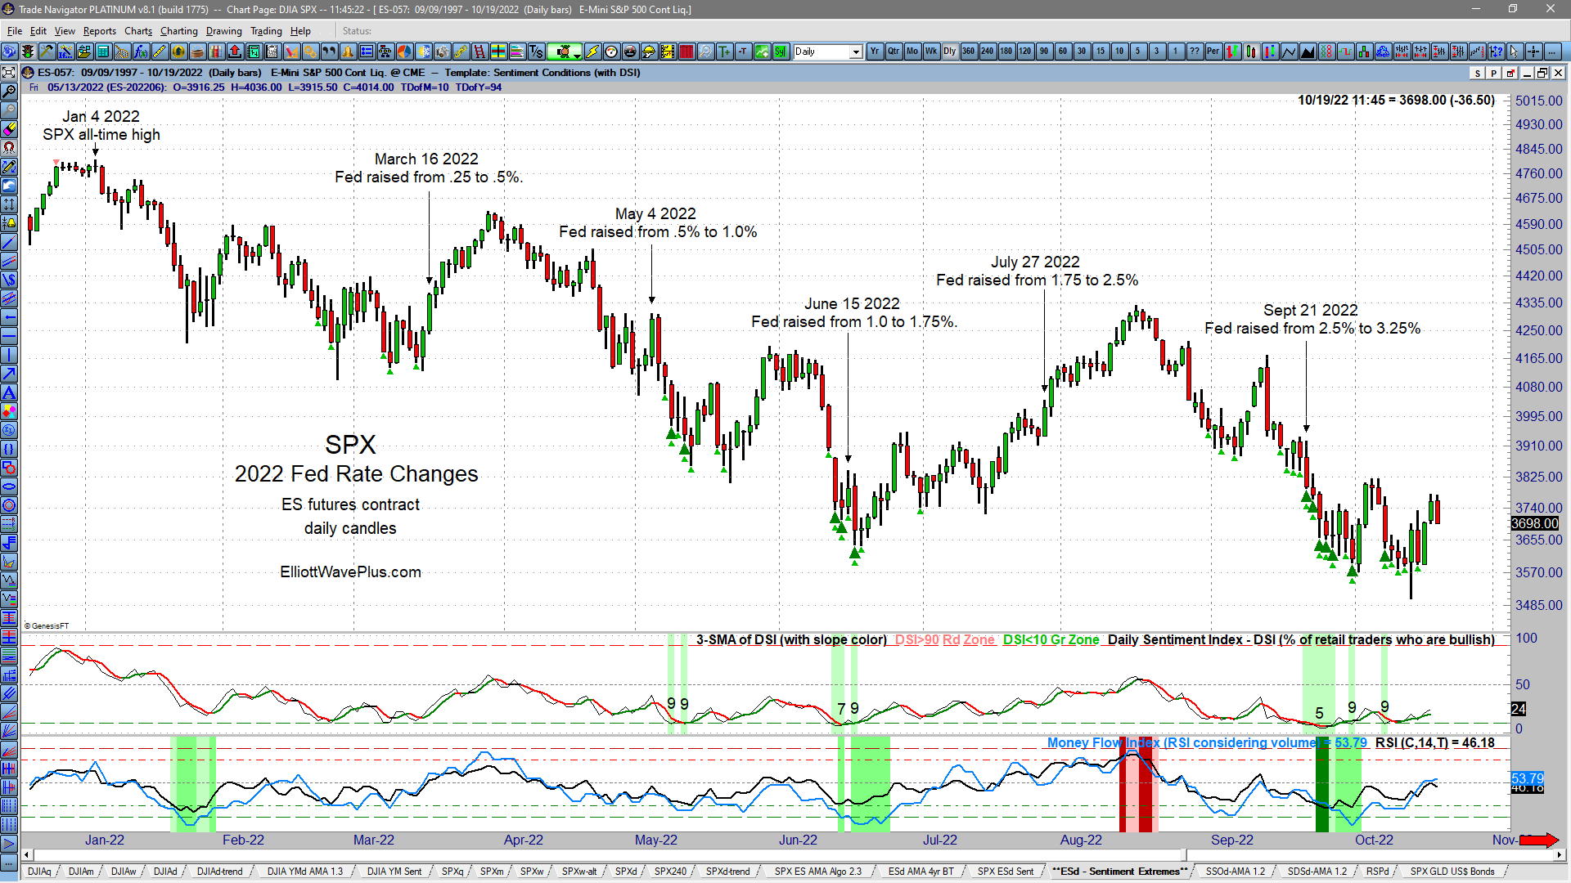
Task: Pick the Eraser tool in left toolbar
Action: (9, 128)
